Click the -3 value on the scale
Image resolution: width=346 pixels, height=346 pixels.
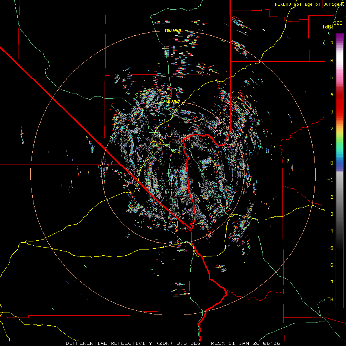(330, 214)
